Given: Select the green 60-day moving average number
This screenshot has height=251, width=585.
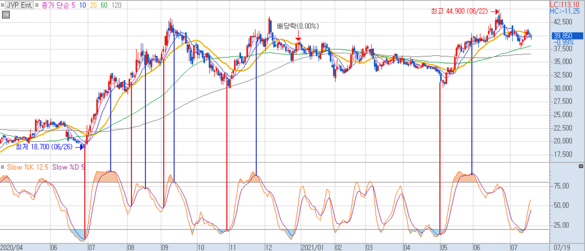Looking at the screenshot, I should click(x=104, y=5).
